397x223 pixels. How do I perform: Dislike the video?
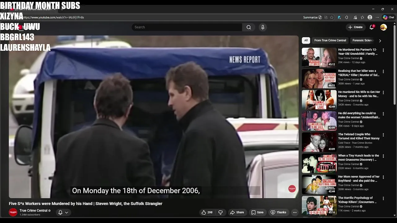pyautogui.click(x=221, y=212)
